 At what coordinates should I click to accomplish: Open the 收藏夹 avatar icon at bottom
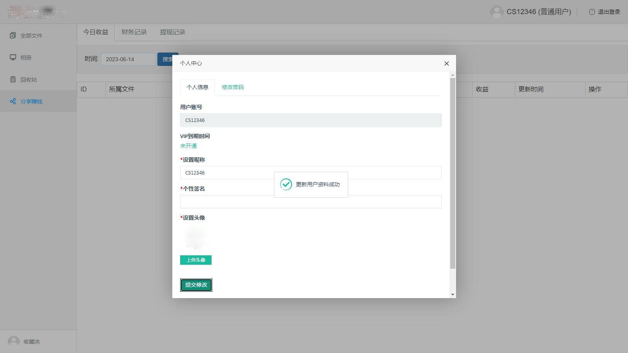[x=14, y=341]
